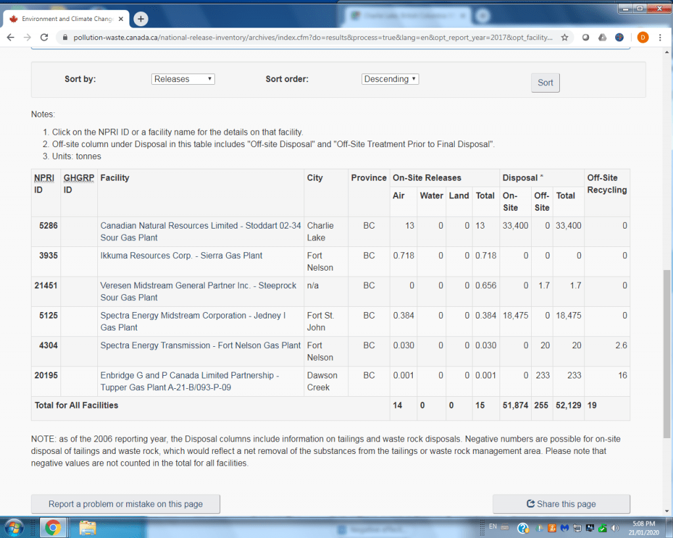Open a new tab with the plus button
This screenshot has height=538, width=673.
(141, 19)
